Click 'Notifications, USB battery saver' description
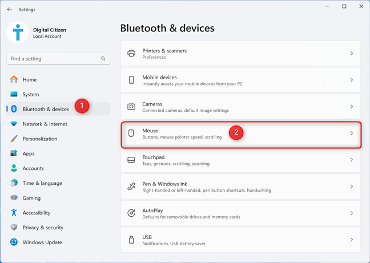The height and width of the screenshot is (263, 370). point(174,244)
